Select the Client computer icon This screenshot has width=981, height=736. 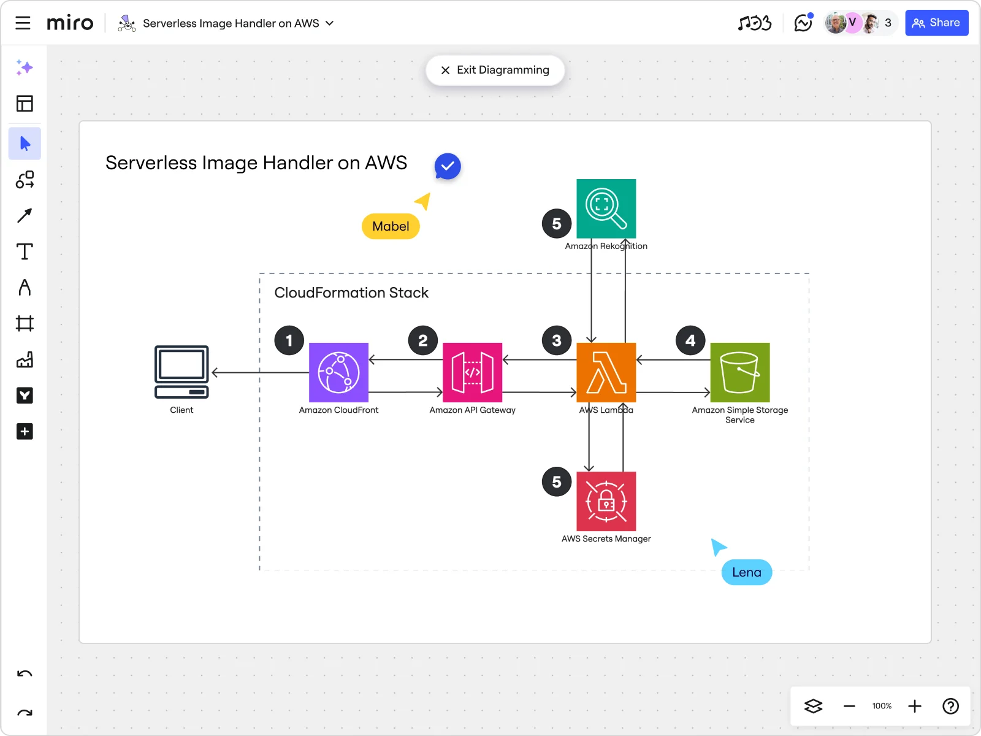pyautogui.click(x=181, y=372)
